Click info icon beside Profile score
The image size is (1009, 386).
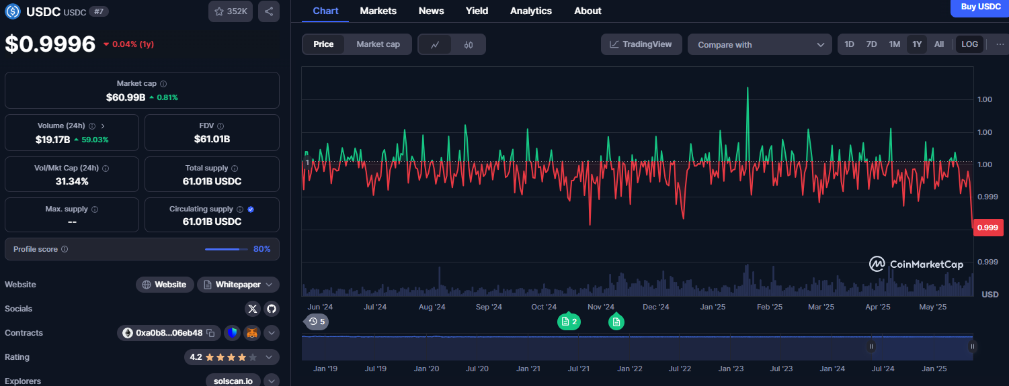click(x=65, y=249)
